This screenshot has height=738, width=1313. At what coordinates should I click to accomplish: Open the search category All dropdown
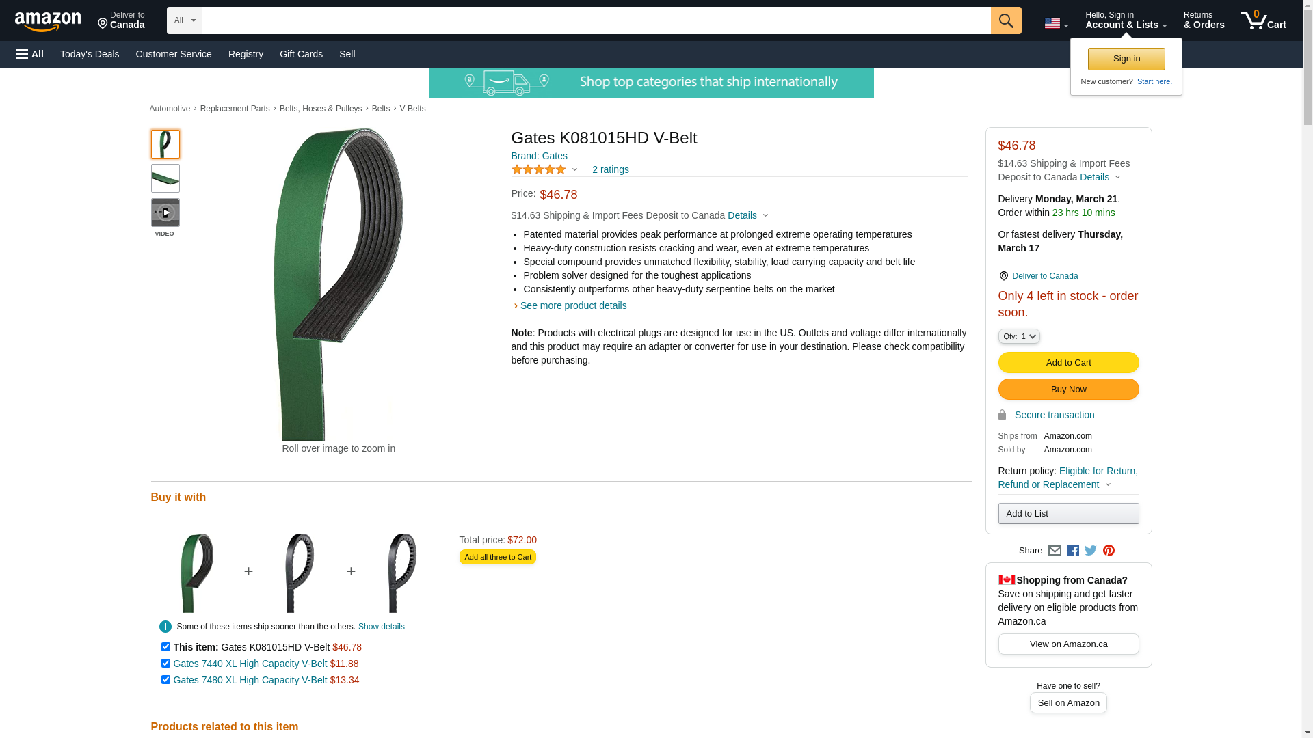coord(185,20)
